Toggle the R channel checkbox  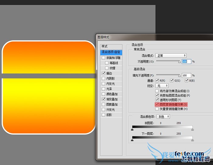click(x=157, y=81)
